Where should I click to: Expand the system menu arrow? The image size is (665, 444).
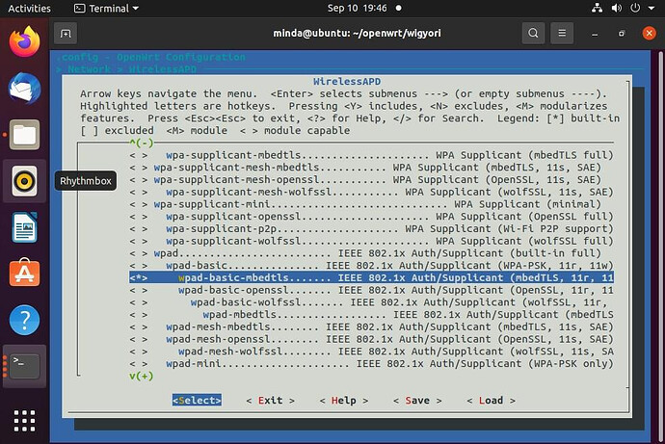pyautogui.click(x=652, y=8)
